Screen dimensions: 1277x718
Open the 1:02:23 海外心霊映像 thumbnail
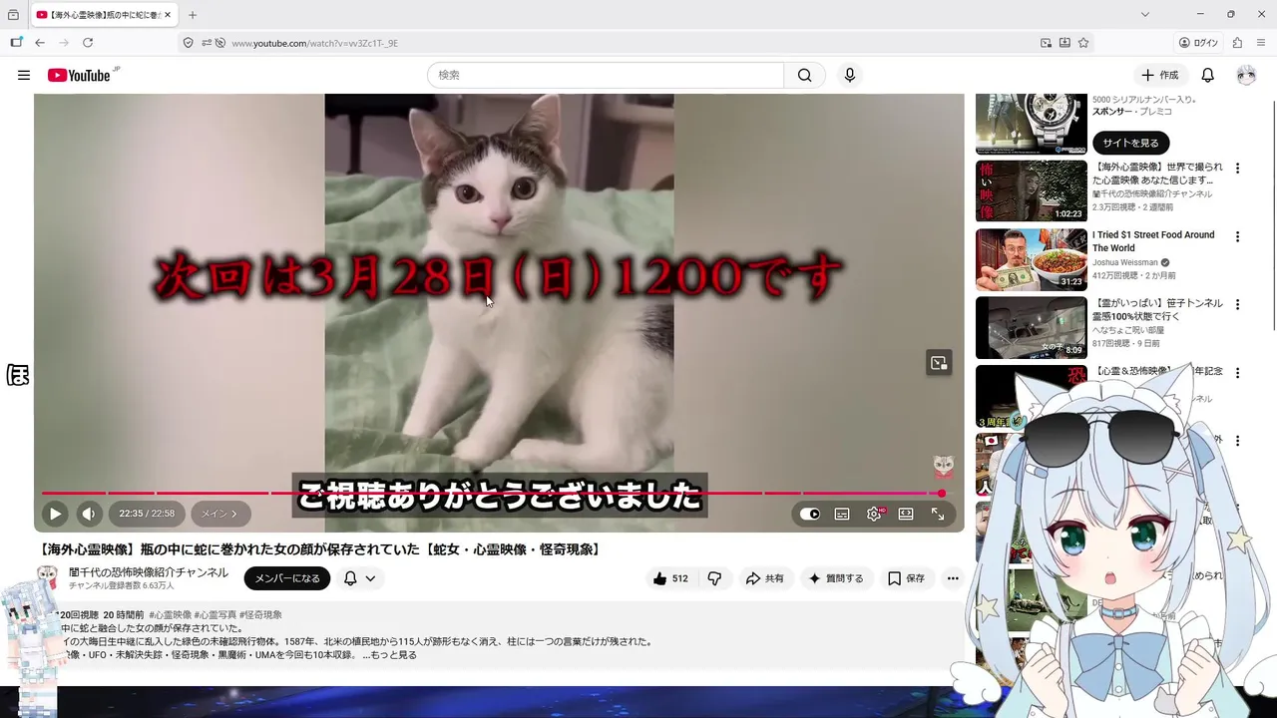[1031, 190]
